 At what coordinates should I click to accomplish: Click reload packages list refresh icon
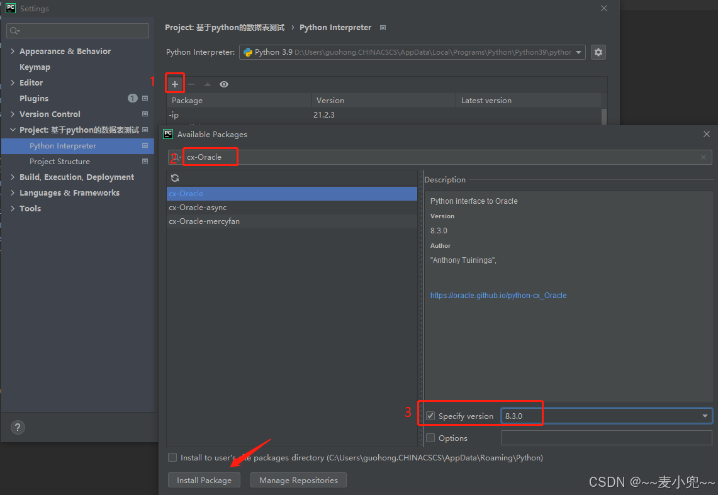pyautogui.click(x=175, y=178)
